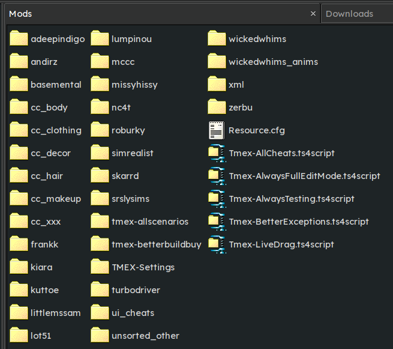Image resolution: width=393 pixels, height=349 pixels.
Task: Select the Tmex-BetterExceptions.ts4script archive icon
Action: coord(217,222)
